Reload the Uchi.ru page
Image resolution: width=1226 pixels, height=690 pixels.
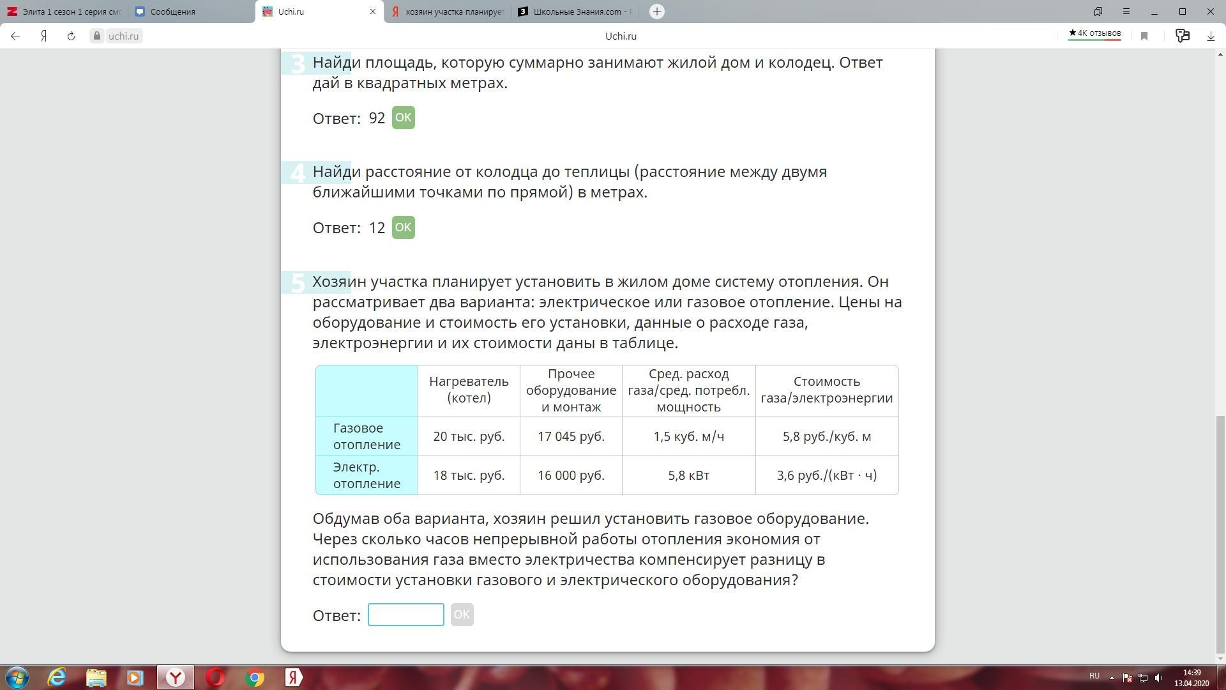(x=71, y=36)
